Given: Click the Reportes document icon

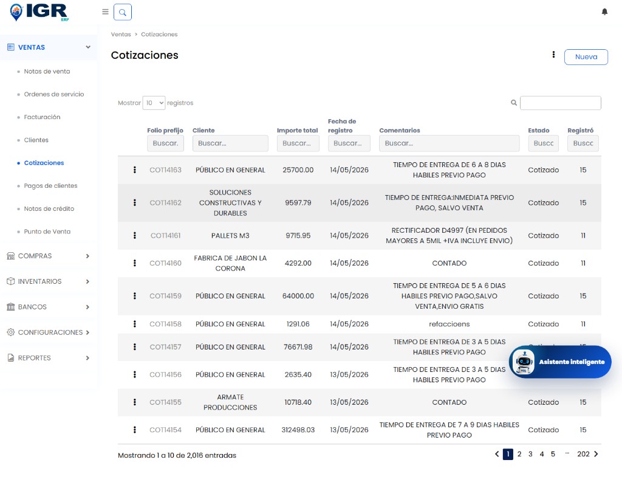Looking at the screenshot, I should tap(11, 358).
